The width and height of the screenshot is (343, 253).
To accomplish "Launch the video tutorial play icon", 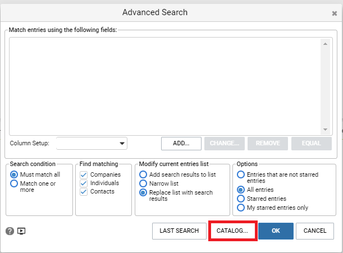I will (x=21, y=231).
